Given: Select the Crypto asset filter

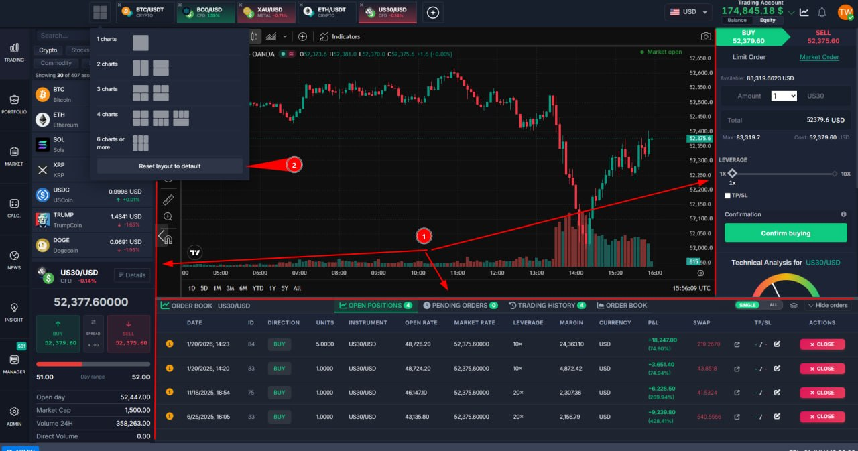Looking at the screenshot, I should [48, 50].
